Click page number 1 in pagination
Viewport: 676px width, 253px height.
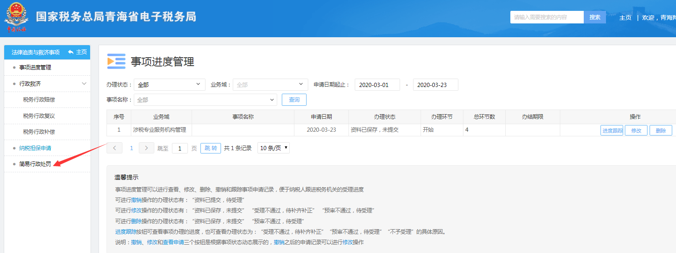[x=131, y=148]
